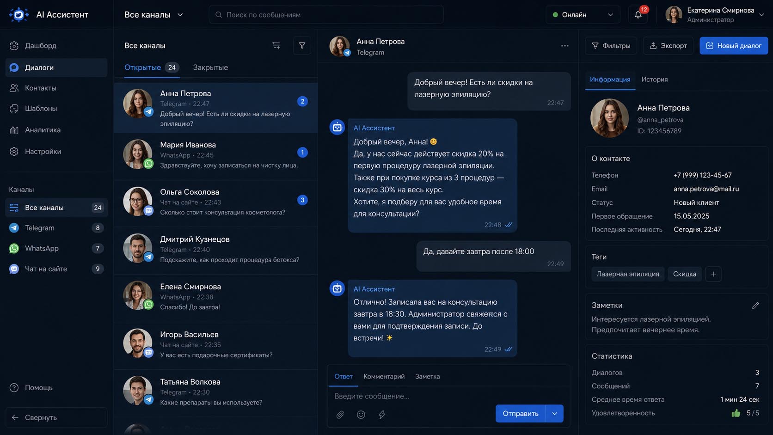Click the attachment paperclip icon
Image resolution: width=773 pixels, height=435 pixels.
(x=340, y=414)
